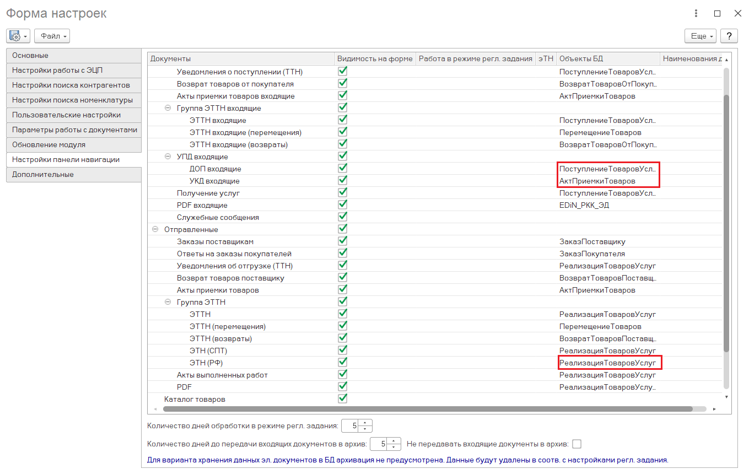The height and width of the screenshot is (474, 749).
Task: Open the settings gear icon dropdown
Action: (x=18, y=36)
